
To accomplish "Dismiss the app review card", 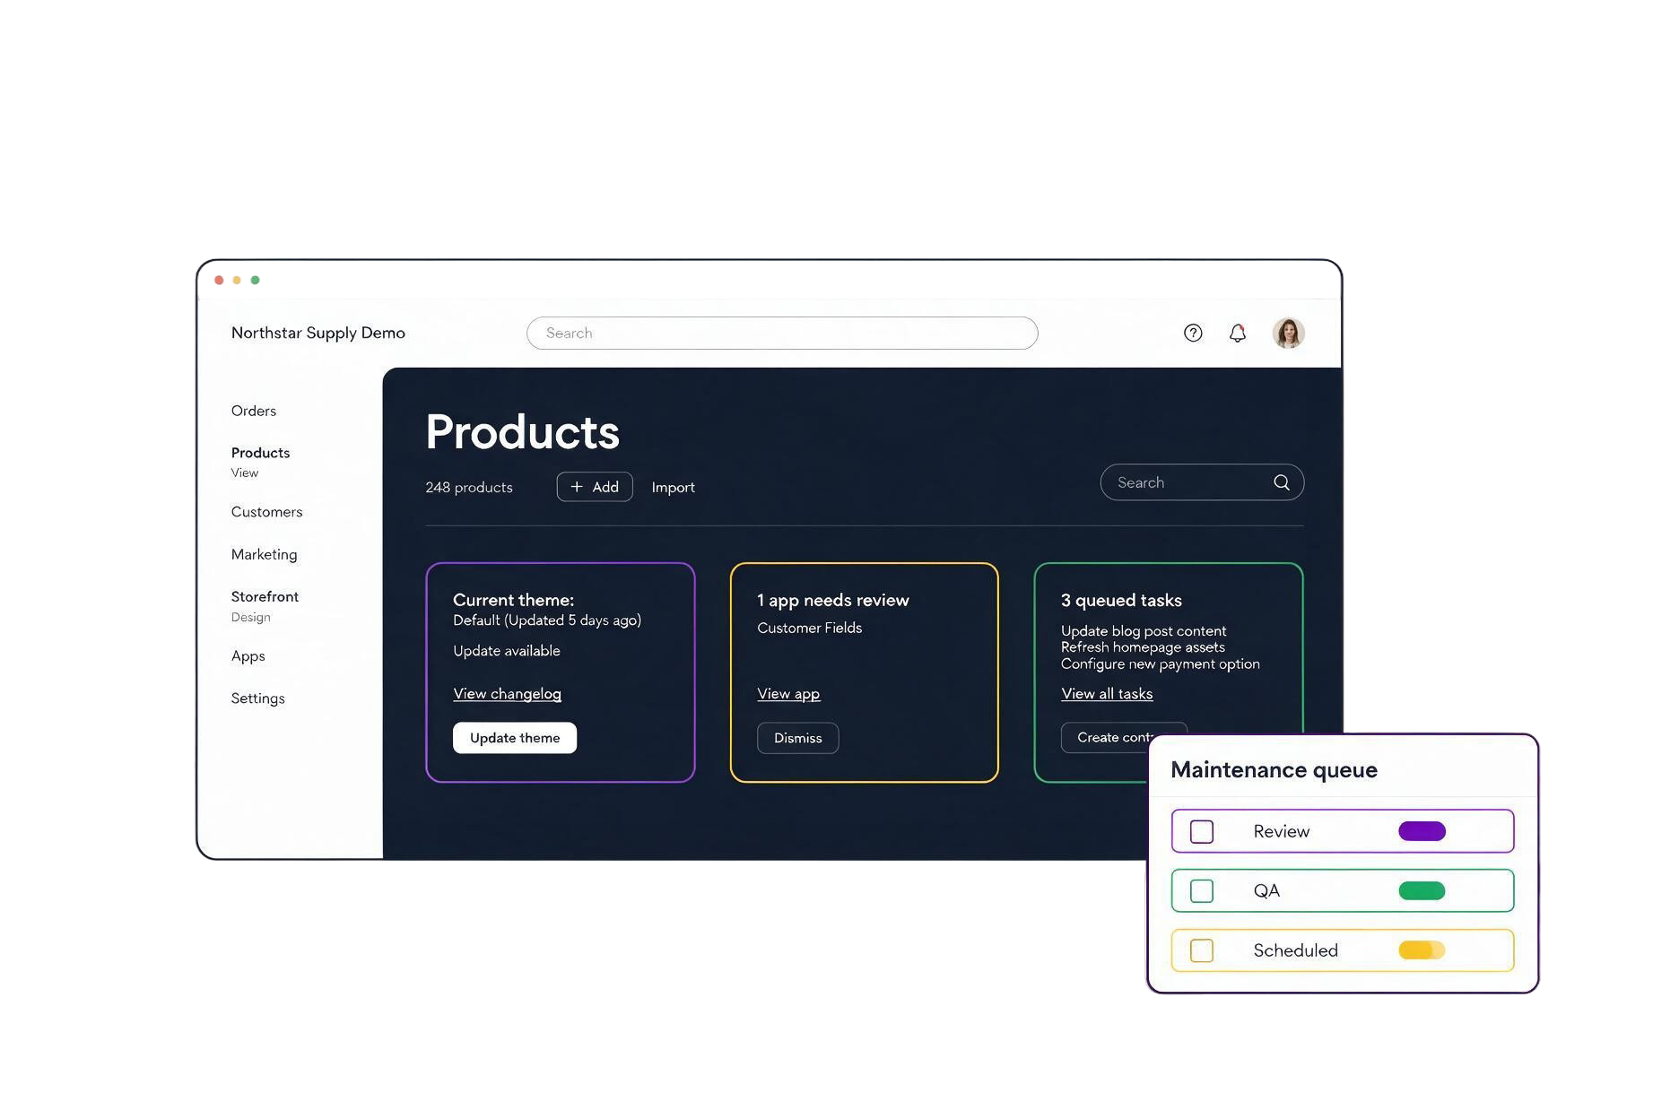I will coord(798,738).
